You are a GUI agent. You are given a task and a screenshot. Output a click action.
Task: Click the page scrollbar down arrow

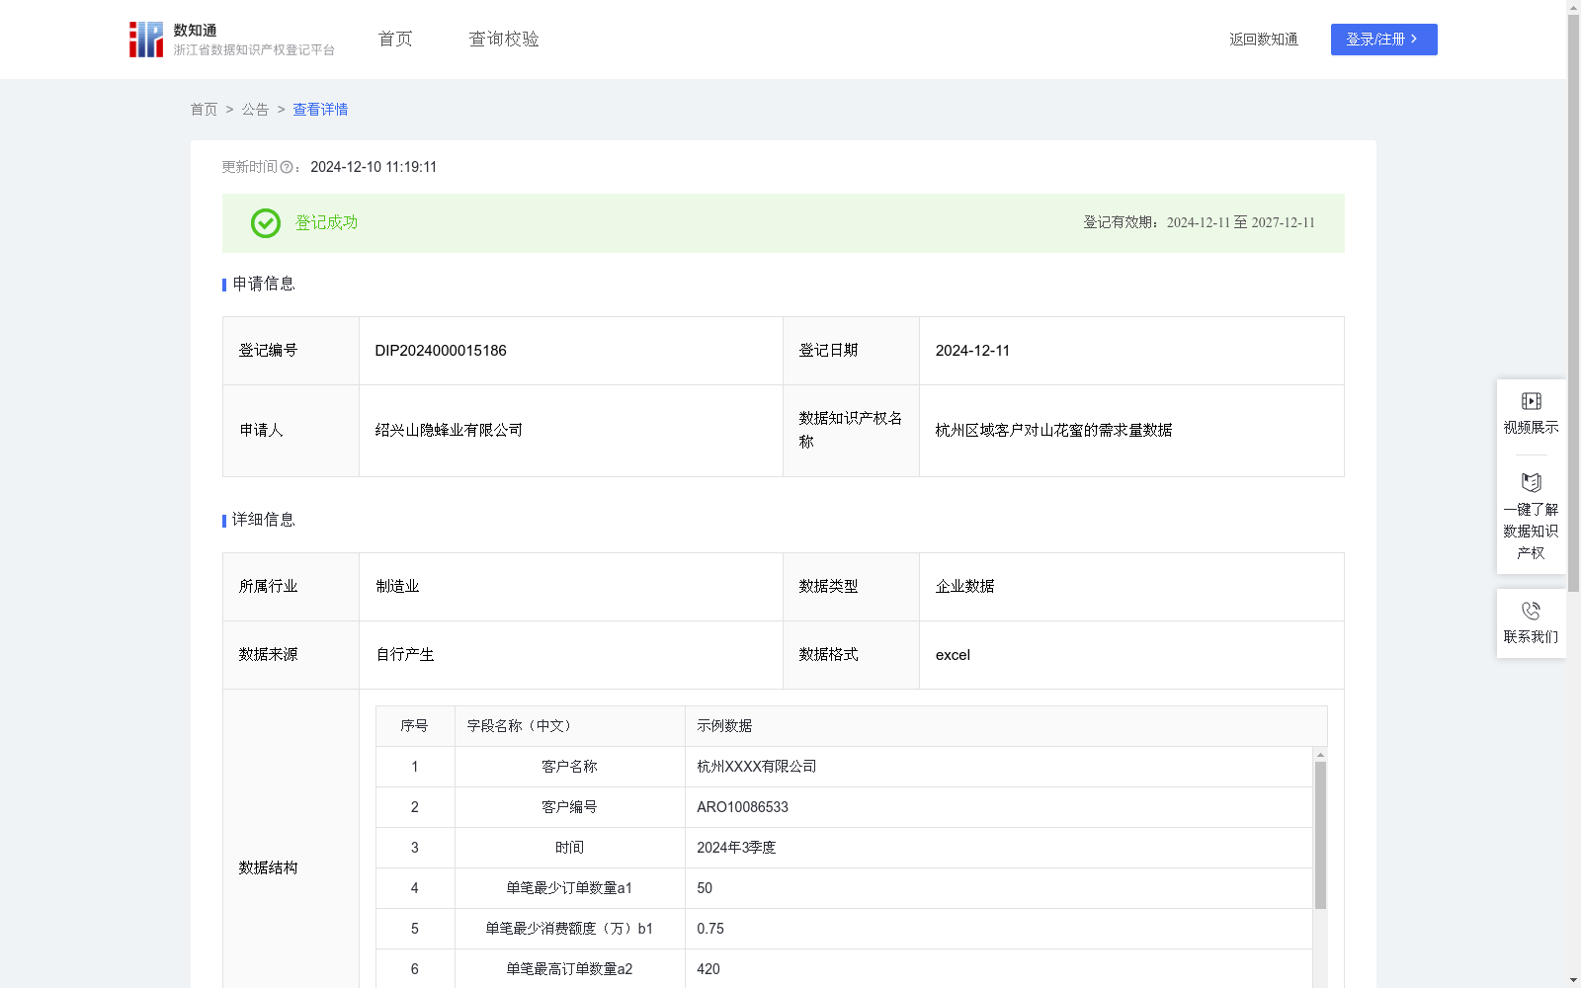[x=1573, y=980]
